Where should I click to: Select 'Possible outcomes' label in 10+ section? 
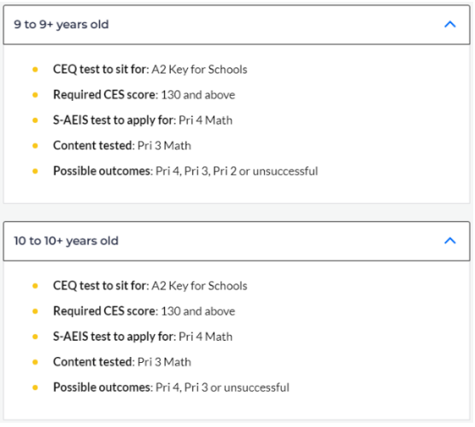click(x=103, y=388)
